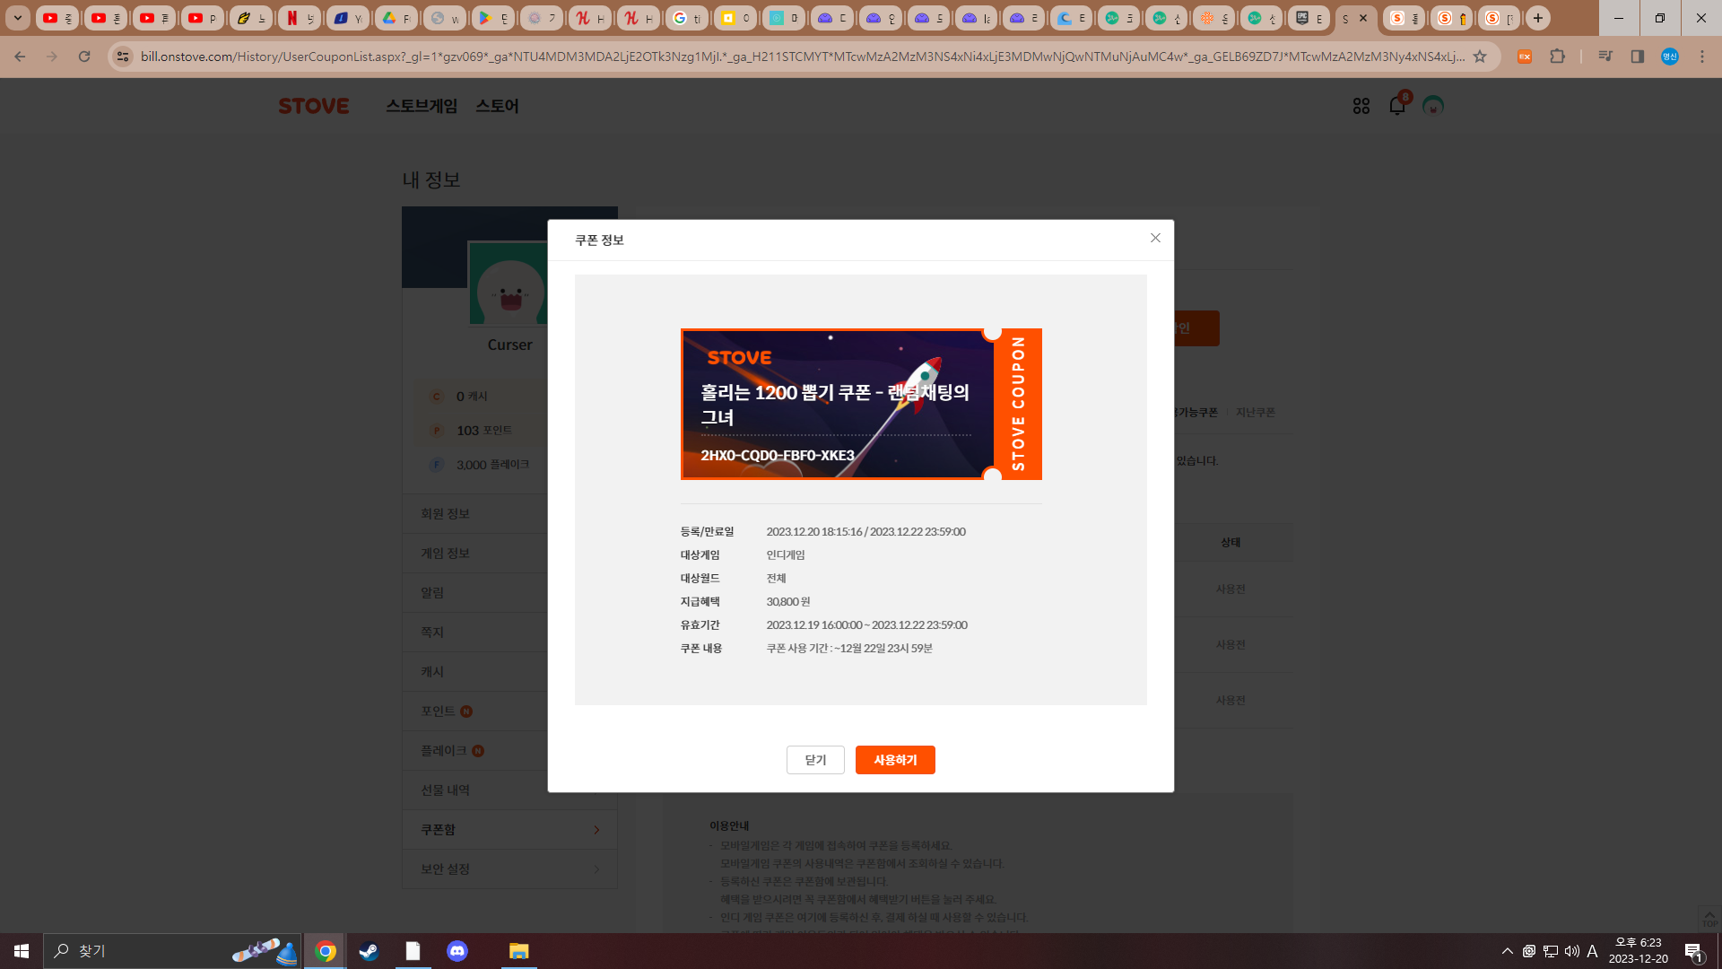Click the 닫기 button
This screenshot has height=969, width=1722.
815,760
